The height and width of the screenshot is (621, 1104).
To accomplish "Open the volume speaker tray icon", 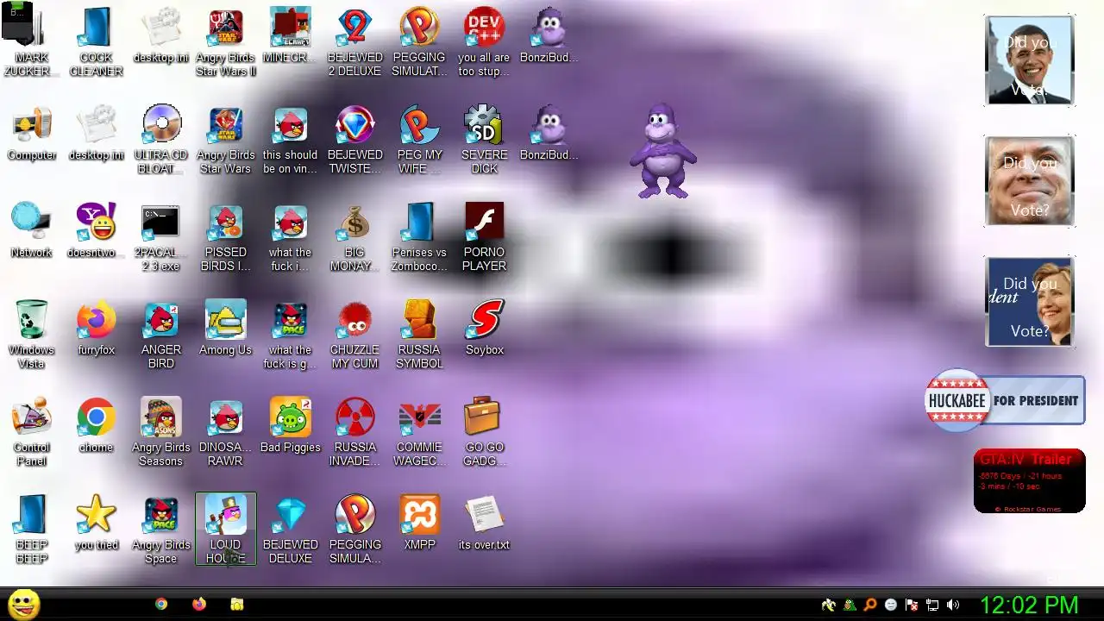I will (953, 605).
